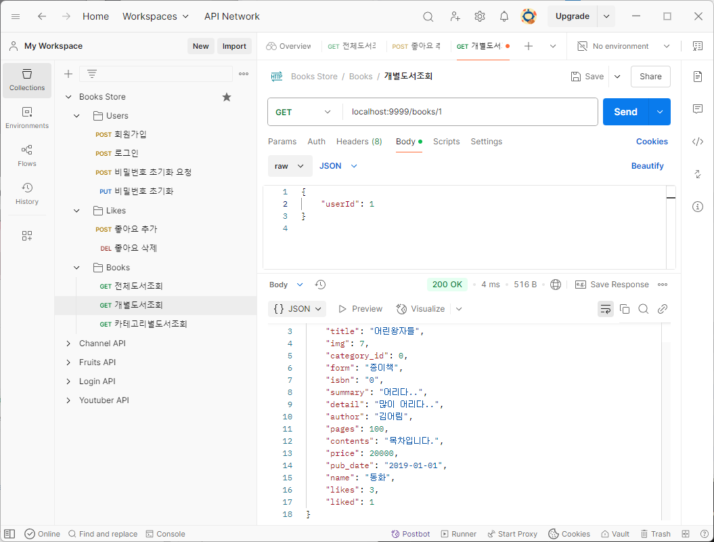This screenshot has width=714, height=542.
Task: Toggle line wrap in response viewer
Action: coord(605,309)
